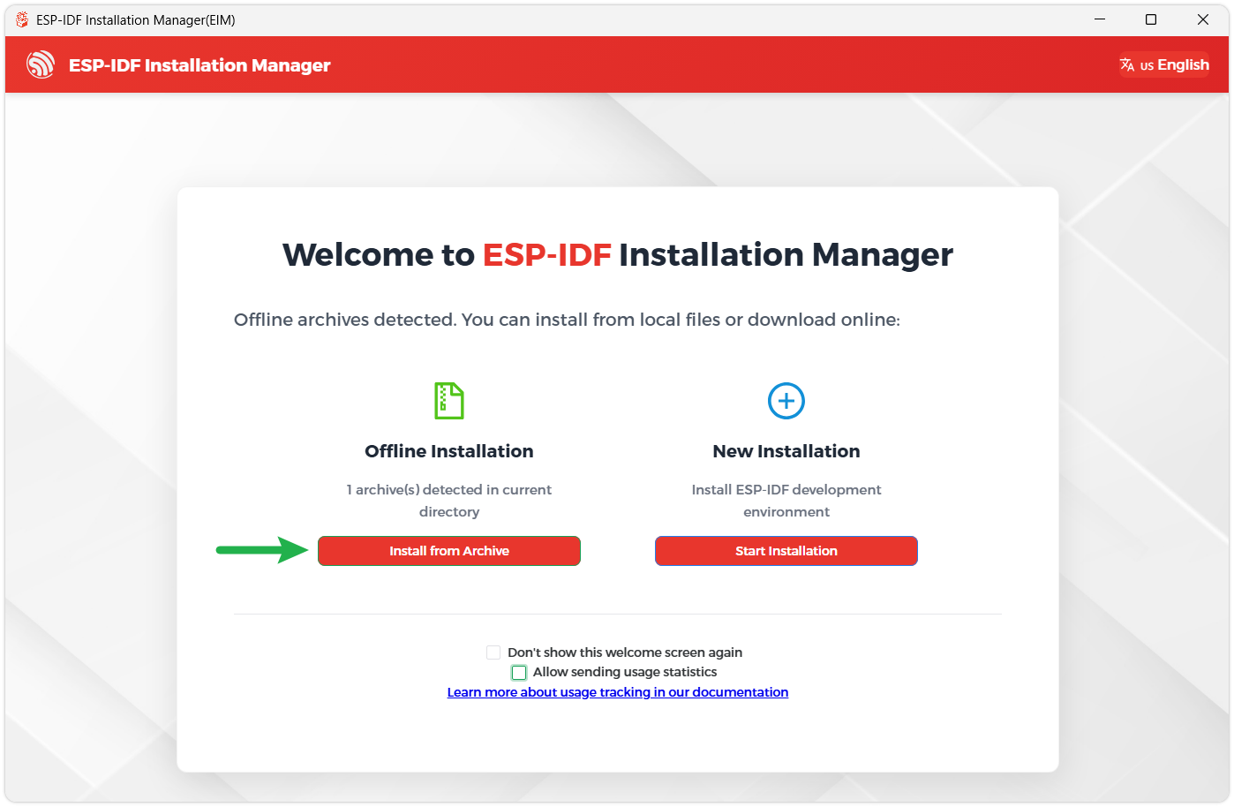Click the translate icon next to English

1127,64
